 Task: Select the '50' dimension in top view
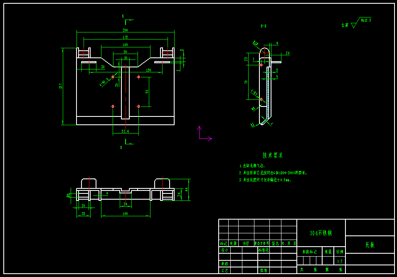coord(125,52)
